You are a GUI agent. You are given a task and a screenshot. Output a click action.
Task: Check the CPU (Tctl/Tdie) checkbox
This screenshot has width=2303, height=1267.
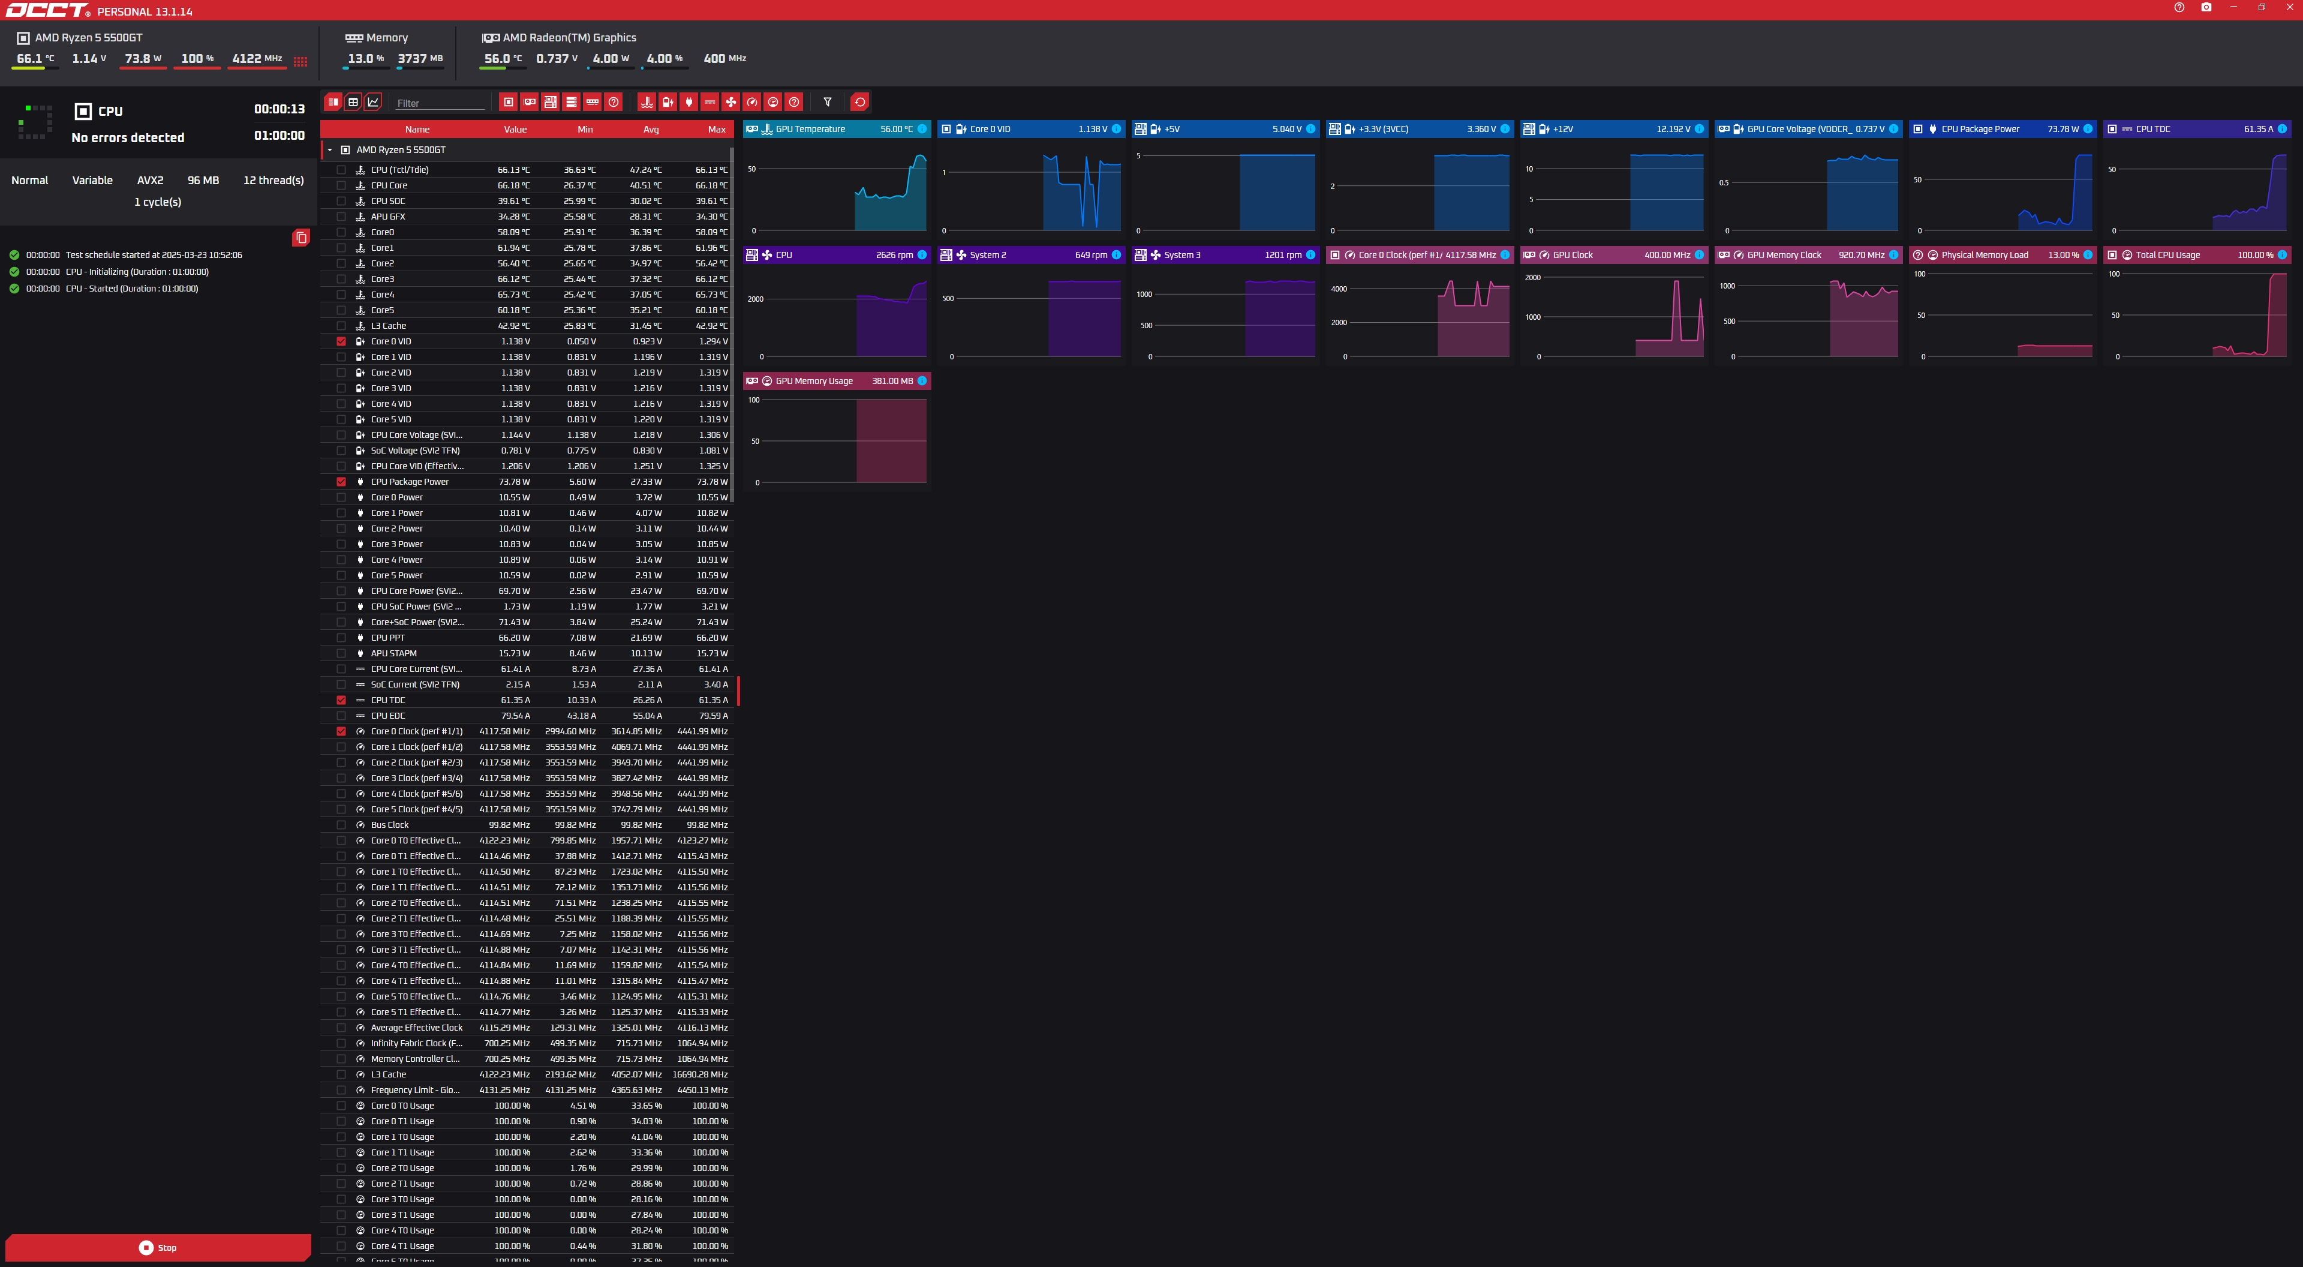click(341, 170)
